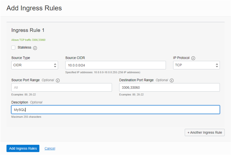Click the Add Ingress Rules page title
231x155 pixels.
coord(34,8)
